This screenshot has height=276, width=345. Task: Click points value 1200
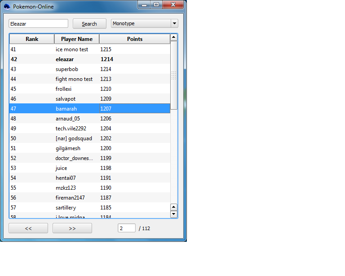[106, 148]
